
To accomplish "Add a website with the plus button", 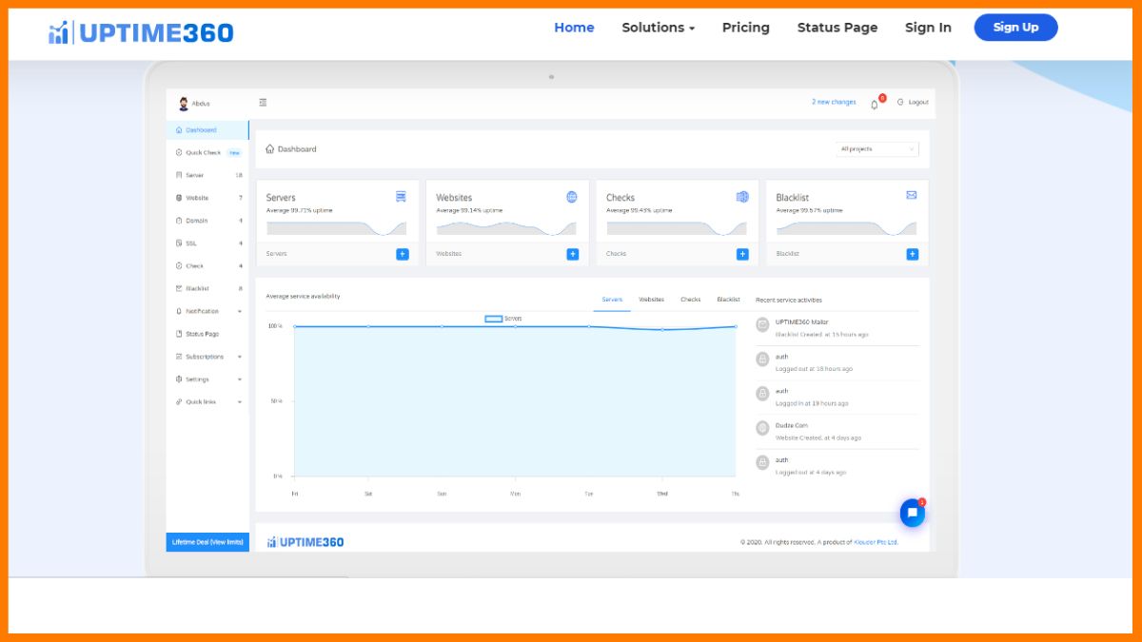I will [x=572, y=254].
